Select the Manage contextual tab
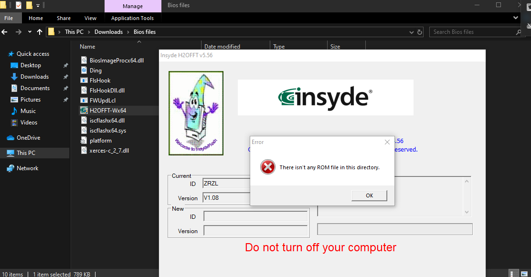Viewport: 531px width, 277px height. click(x=133, y=6)
